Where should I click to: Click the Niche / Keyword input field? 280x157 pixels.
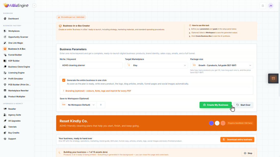(91, 65)
